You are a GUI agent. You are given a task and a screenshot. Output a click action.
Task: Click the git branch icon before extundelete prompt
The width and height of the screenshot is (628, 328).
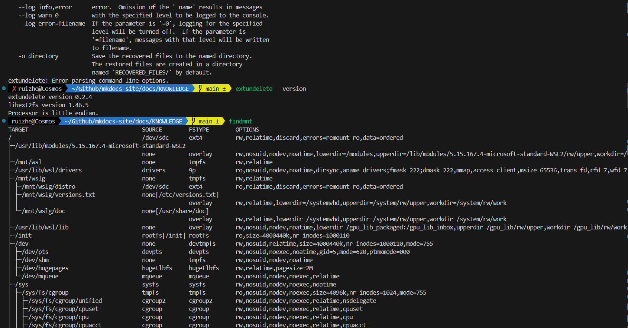[x=200, y=89]
